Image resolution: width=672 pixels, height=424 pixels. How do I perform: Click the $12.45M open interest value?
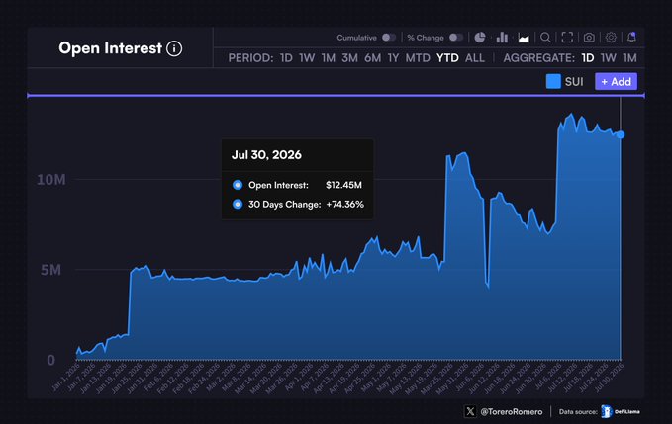(x=343, y=185)
